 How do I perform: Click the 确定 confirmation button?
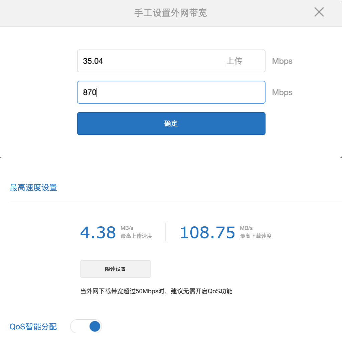point(171,123)
